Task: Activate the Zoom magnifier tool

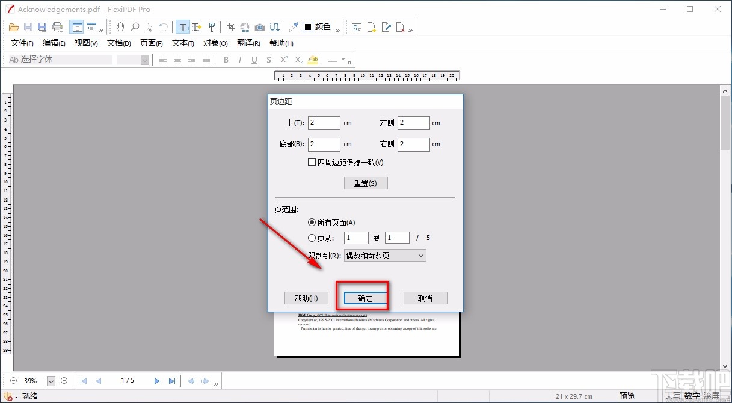Action: pyautogui.click(x=135, y=26)
